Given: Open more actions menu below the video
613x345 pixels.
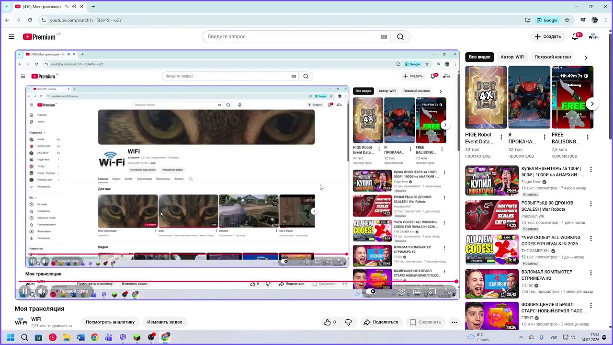Looking at the screenshot, I should 454,322.
